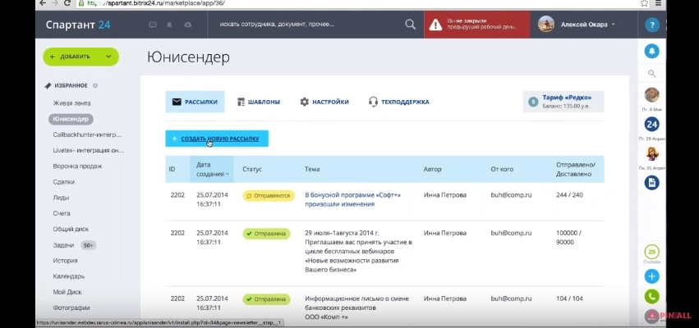Viewport: 699px width, 328px height.
Task: Open the blue help question mark icon
Action: point(651,25)
